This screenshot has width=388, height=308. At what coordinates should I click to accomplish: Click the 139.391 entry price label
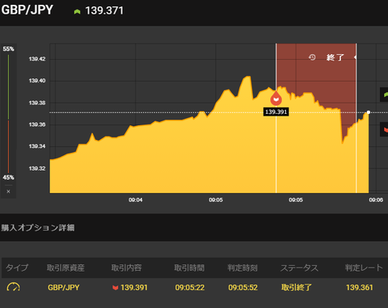(x=276, y=112)
